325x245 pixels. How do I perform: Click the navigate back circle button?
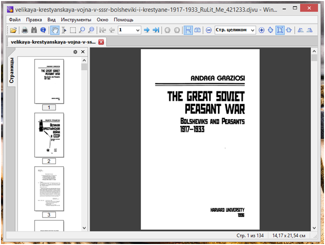coord(168,30)
